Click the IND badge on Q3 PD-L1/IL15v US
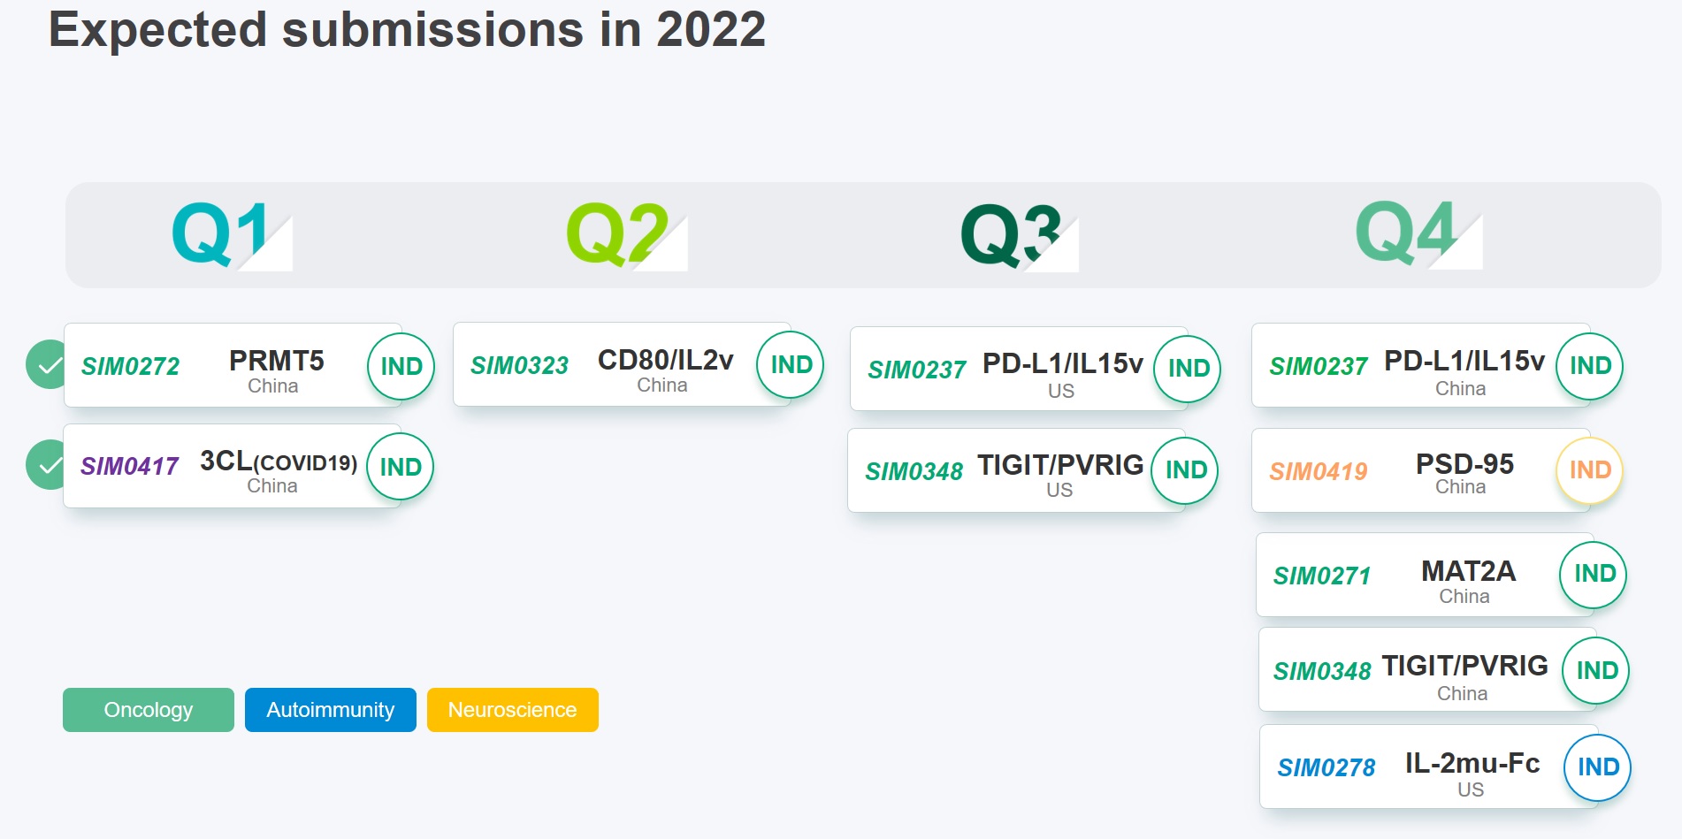The width and height of the screenshot is (1682, 839). (x=1189, y=369)
